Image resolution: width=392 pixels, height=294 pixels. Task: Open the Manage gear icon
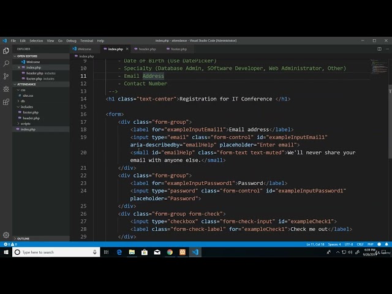click(x=6, y=235)
